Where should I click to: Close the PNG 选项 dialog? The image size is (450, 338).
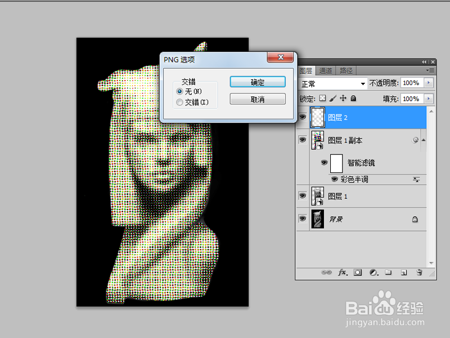click(280, 57)
